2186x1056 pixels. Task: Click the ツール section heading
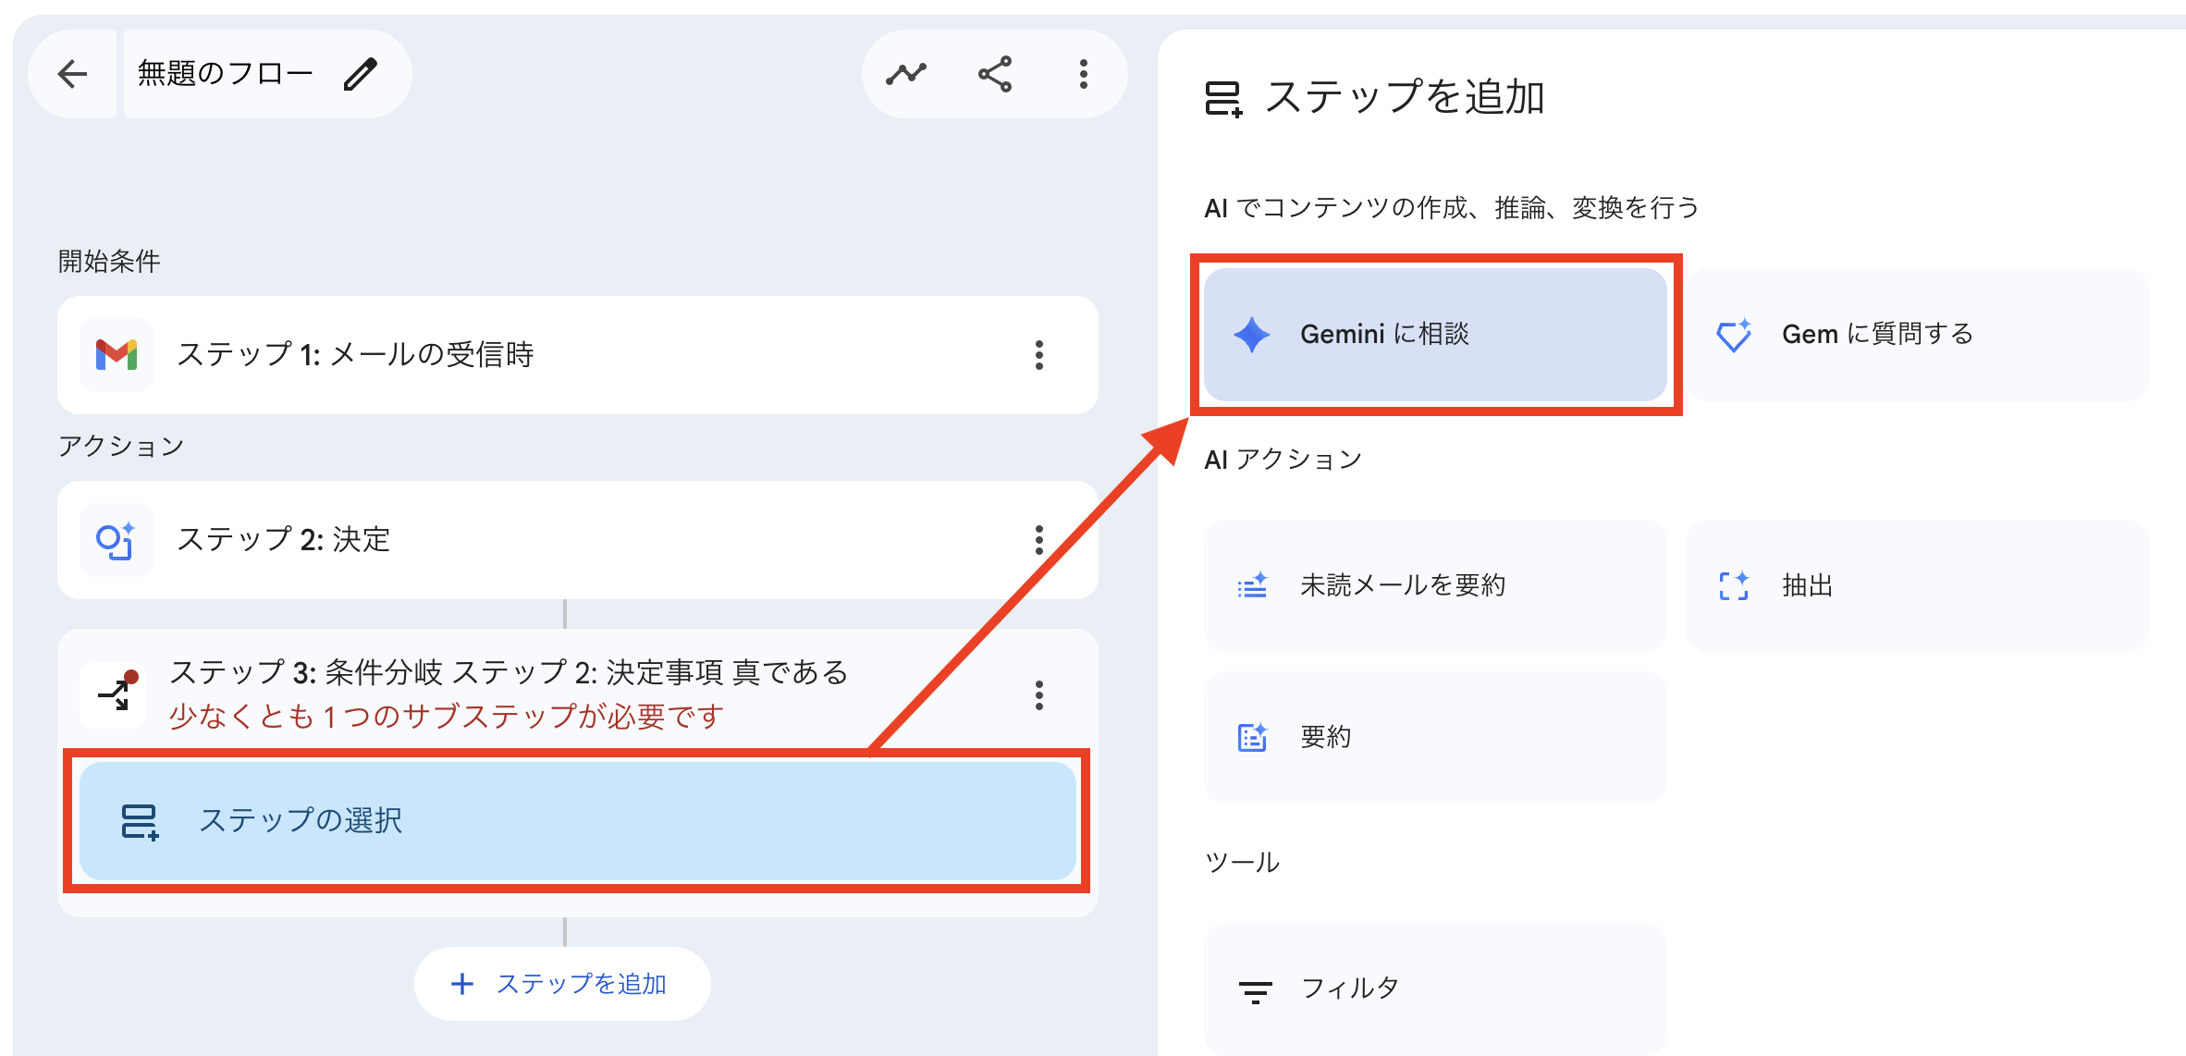pyautogui.click(x=1242, y=863)
